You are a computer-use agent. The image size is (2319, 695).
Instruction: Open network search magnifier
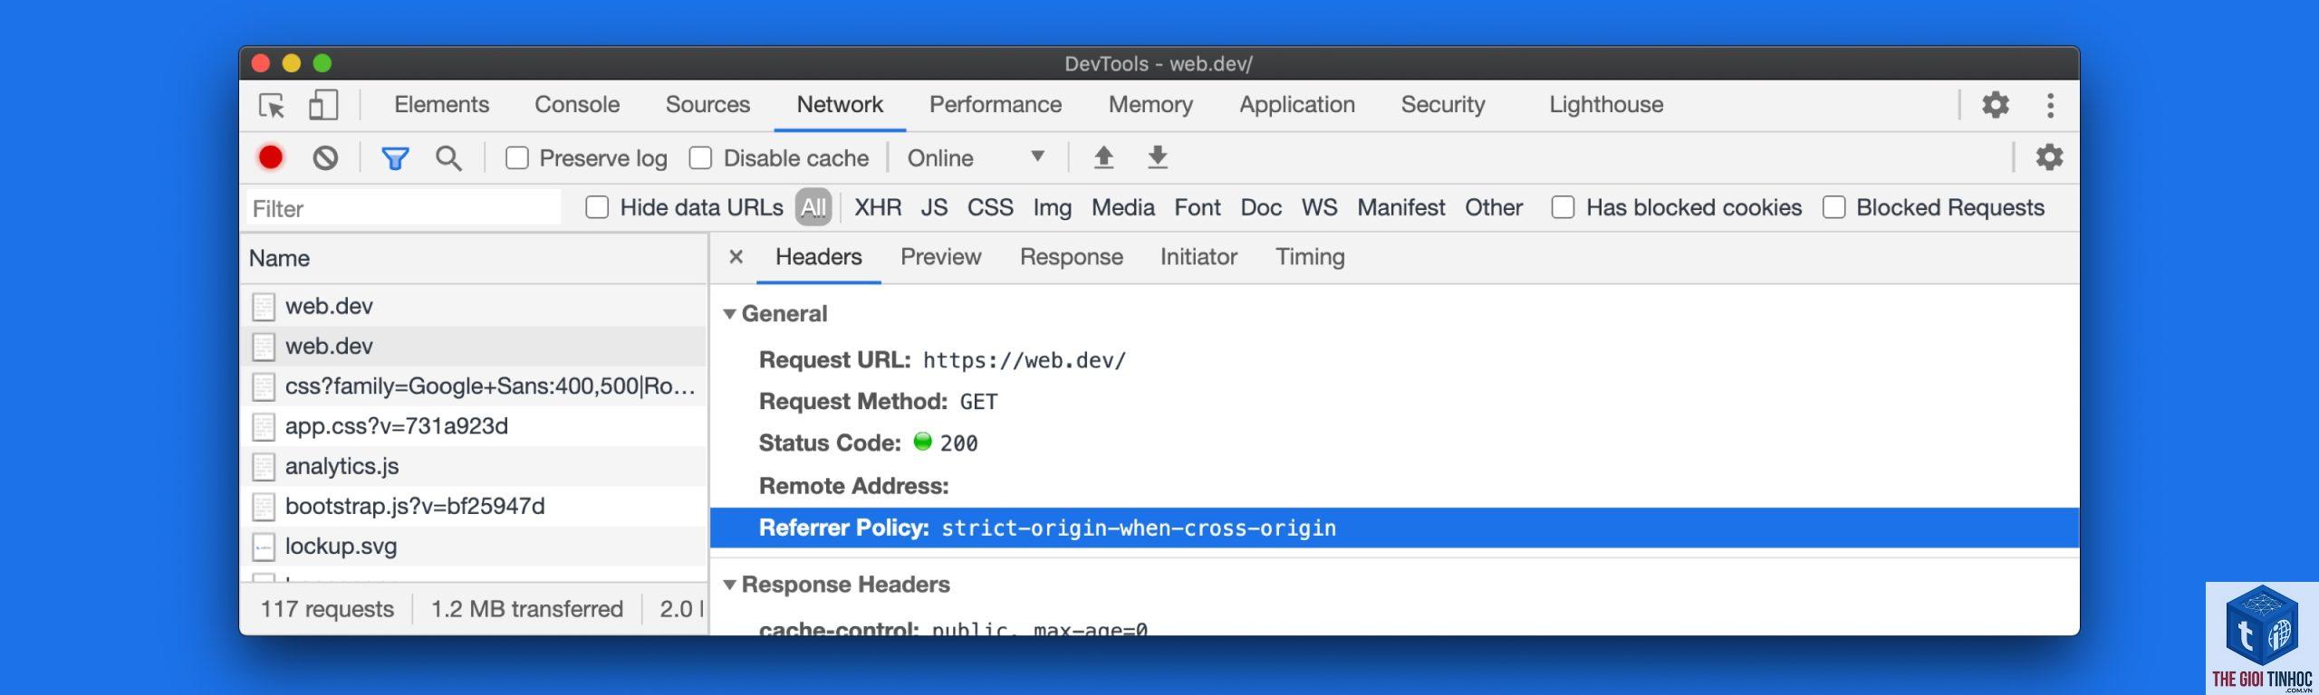[x=448, y=158]
